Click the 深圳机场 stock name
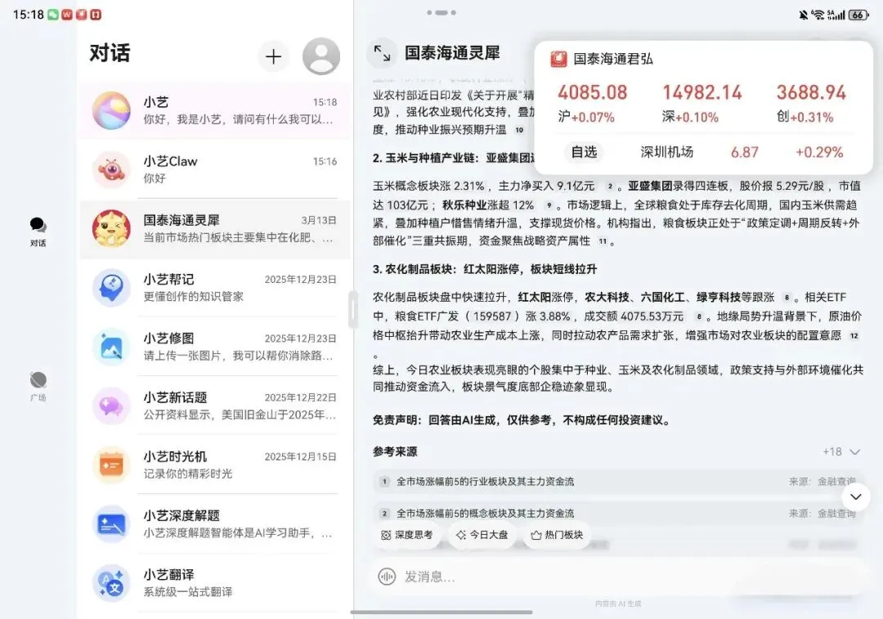 [x=667, y=152]
